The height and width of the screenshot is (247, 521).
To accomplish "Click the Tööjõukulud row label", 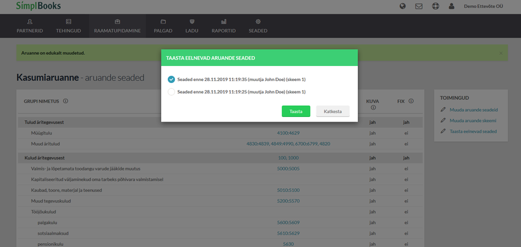I will (x=44, y=212).
